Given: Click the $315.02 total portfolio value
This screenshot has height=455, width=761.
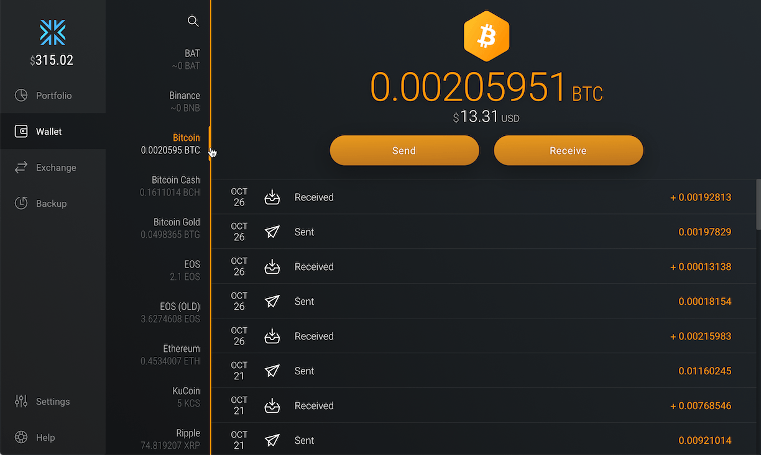Looking at the screenshot, I should pos(52,60).
